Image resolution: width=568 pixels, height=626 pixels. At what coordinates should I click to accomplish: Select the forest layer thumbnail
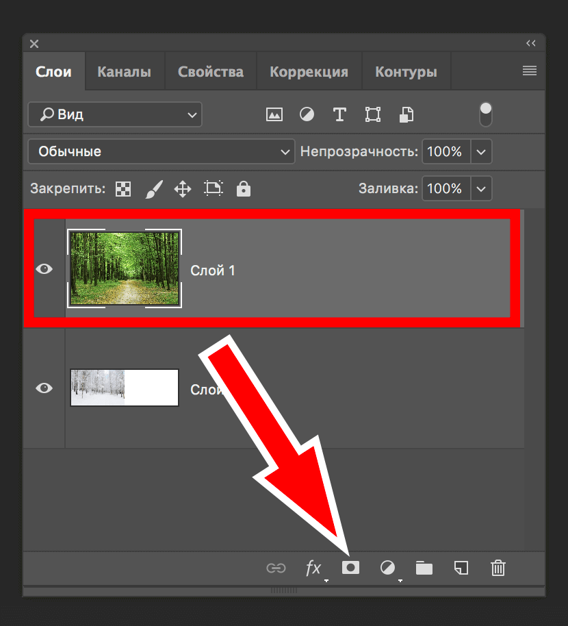125,268
